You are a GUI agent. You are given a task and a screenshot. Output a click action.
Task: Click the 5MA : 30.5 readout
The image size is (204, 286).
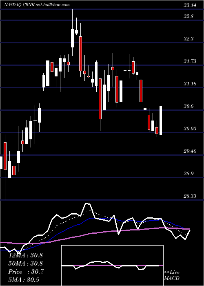click(x=24, y=280)
